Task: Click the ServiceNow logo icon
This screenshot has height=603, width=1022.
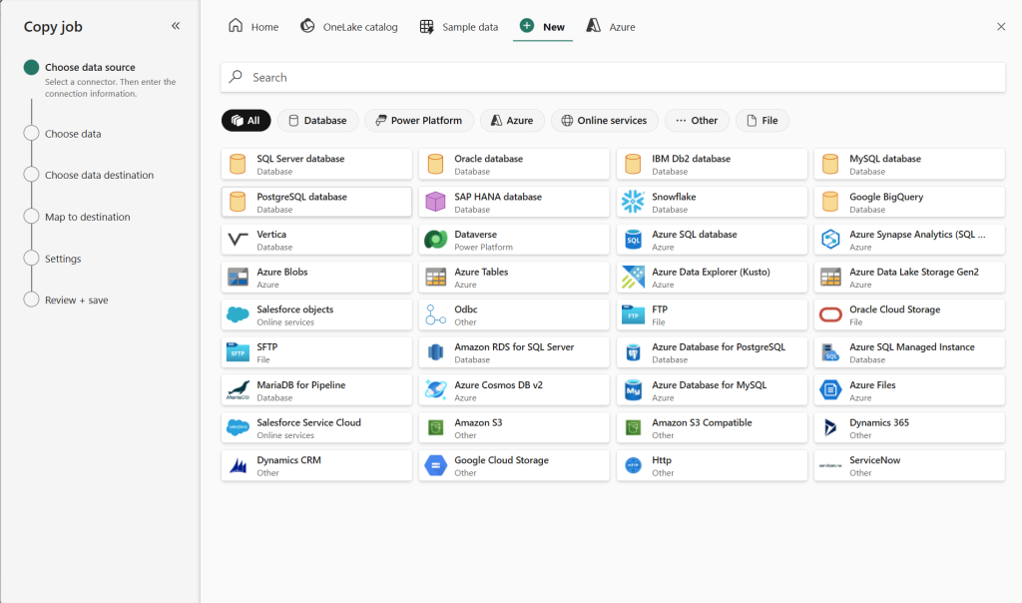Action: point(830,465)
